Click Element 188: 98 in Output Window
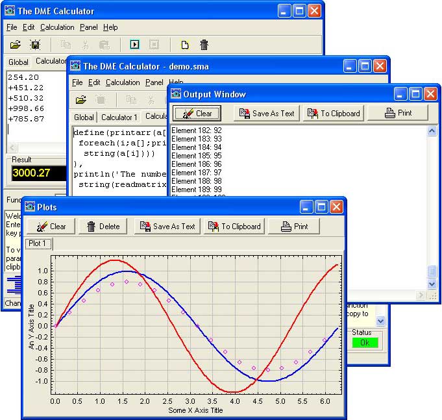This screenshot has width=442, height=420. pos(197,181)
